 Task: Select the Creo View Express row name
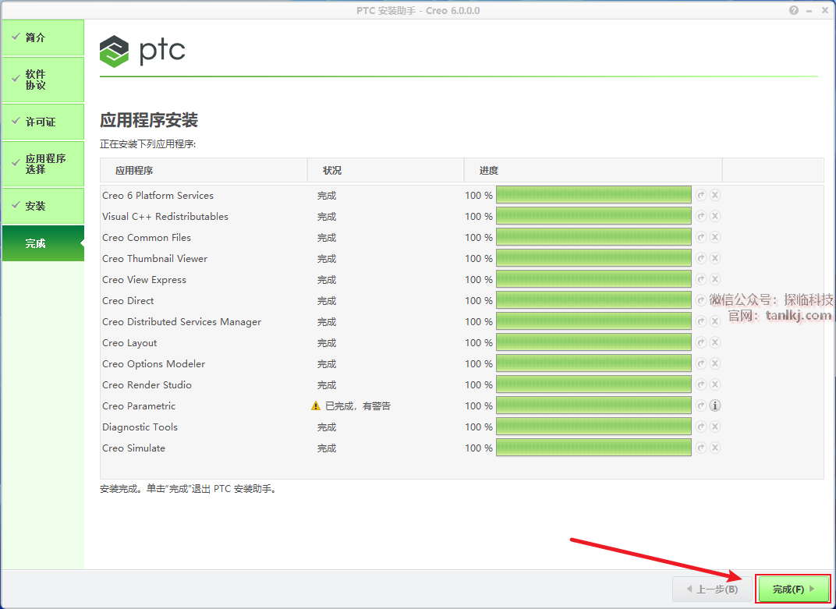pyautogui.click(x=144, y=279)
